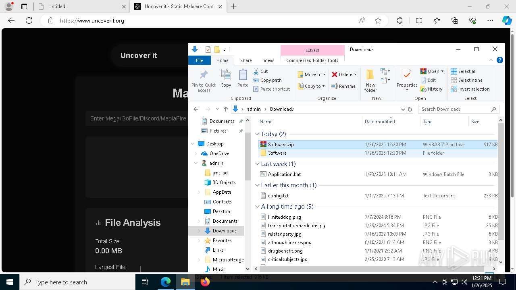Open Edge extensions puzzle icon
This screenshot has width=516, height=290.
pos(399,21)
